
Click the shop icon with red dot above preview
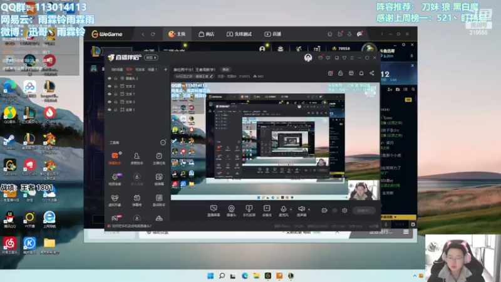point(331,73)
